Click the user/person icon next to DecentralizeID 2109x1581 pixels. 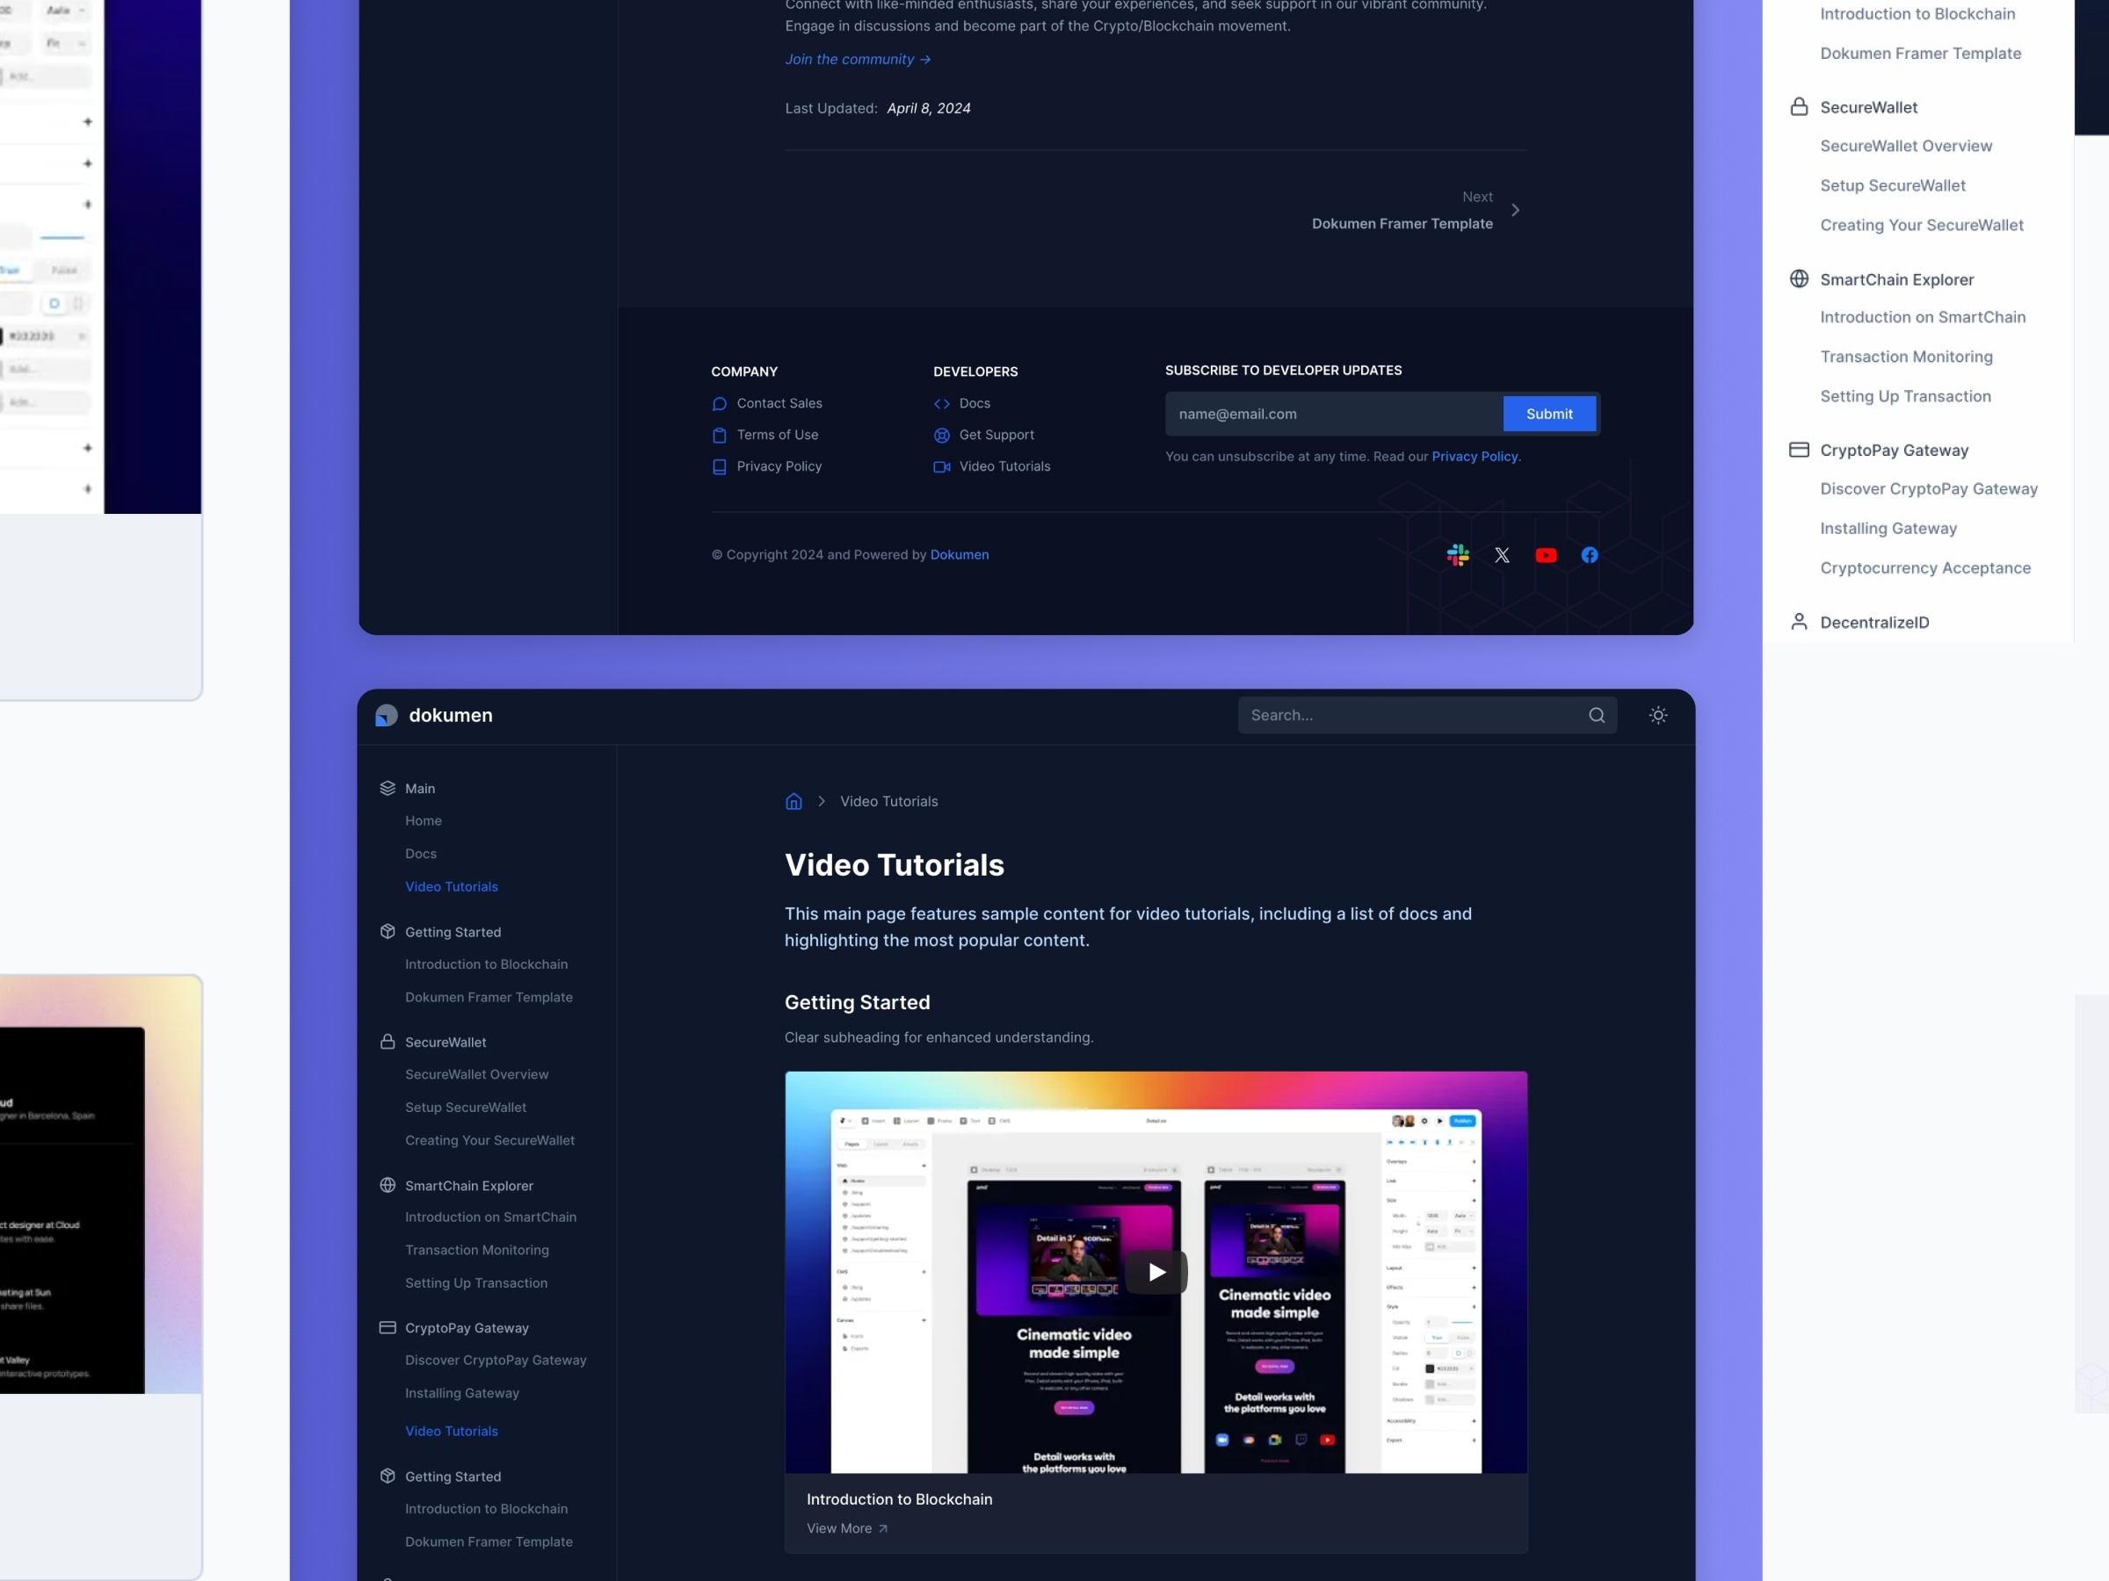pos(1799,621)
